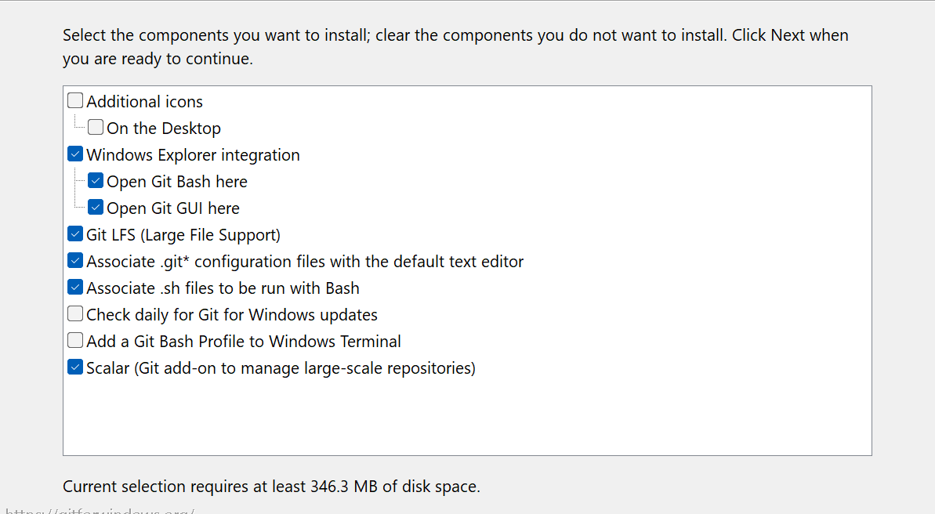Click the 'Git LFS (Large File Support)' label

point(183,235)
